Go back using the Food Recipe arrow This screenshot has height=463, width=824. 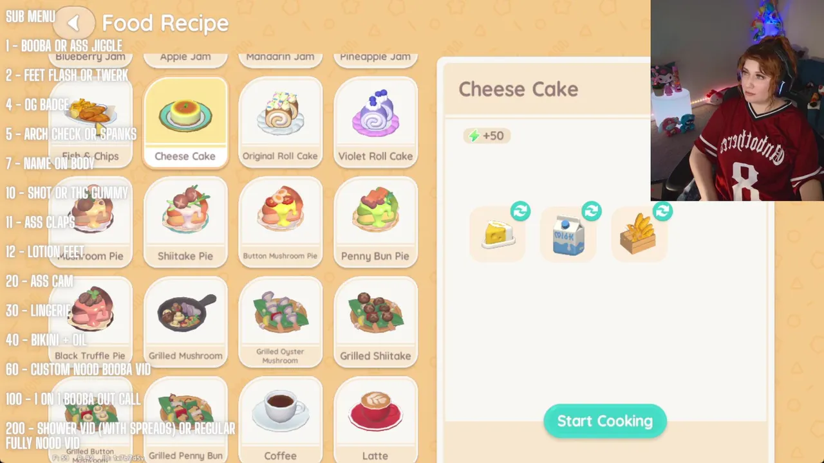pyautogui.click(x=73, y=23)
